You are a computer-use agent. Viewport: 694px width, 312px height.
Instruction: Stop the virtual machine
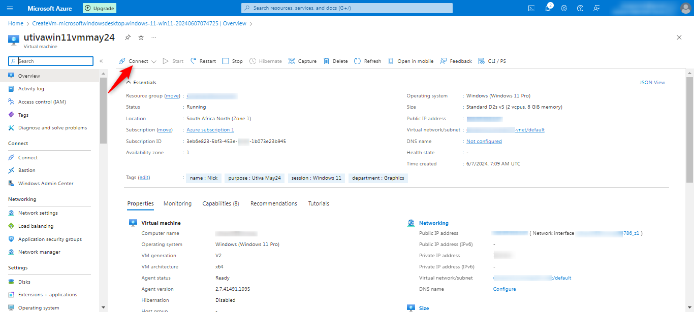pos(233,61)
